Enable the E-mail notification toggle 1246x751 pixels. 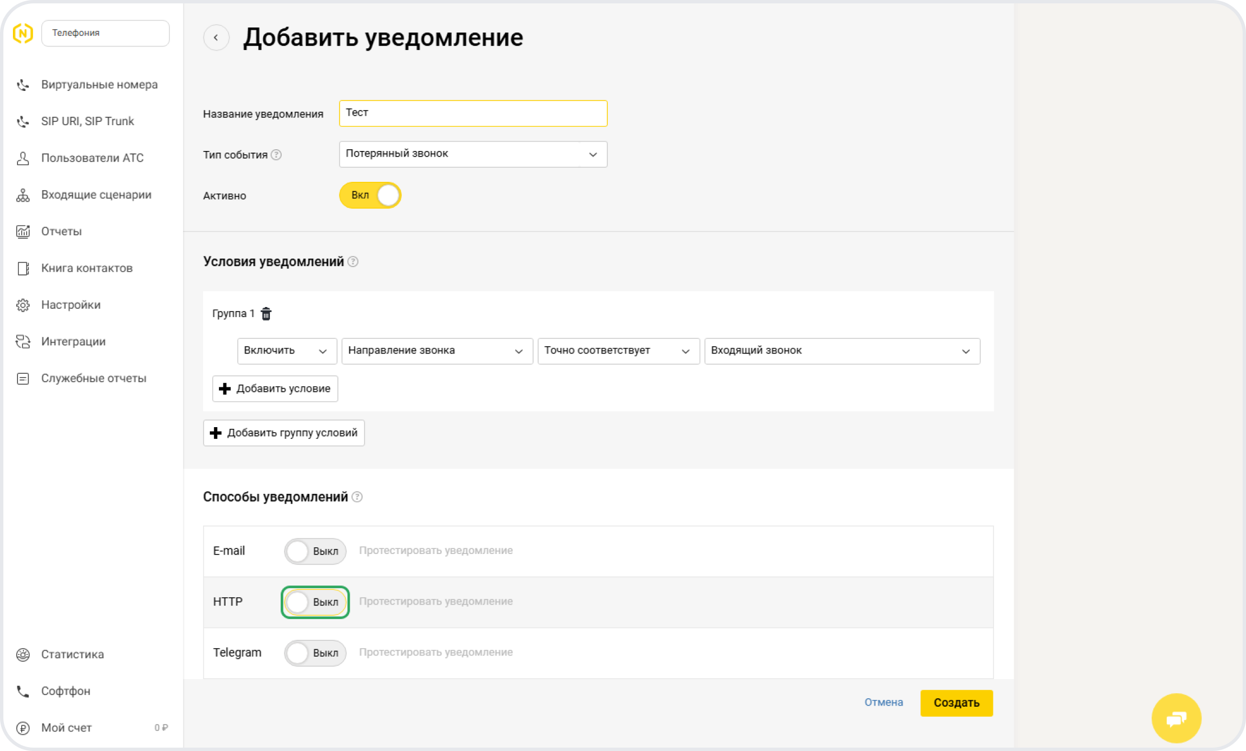[x=315, y=551]
